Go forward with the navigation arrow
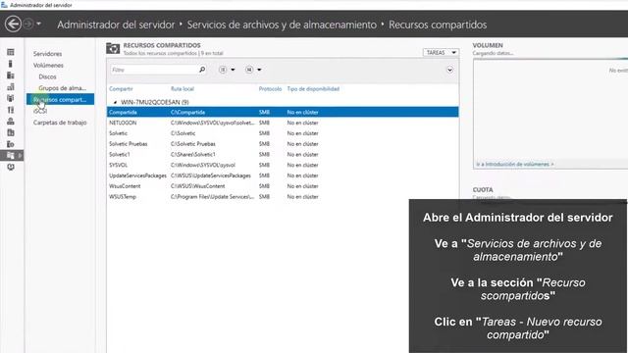Screen dimensions: 628x353 (x=28, y=24)
